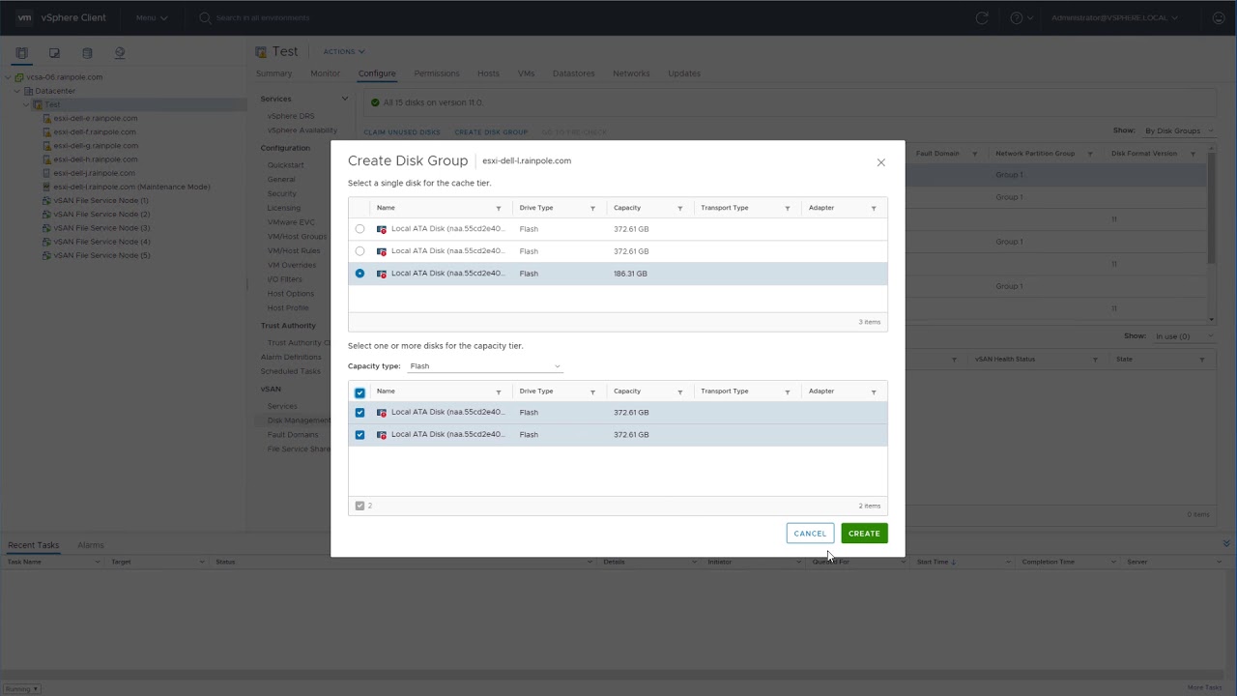The image size is (1237, 696).
Task: Open the Administrator@VSPHERE.LOCAL user dropdown
Action: point(1114,17)
